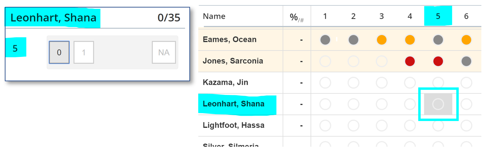Click Lightfoot, Hassa empty circle in column 2
Viewport: 492px width, 157px height.
tap(353, 125)
